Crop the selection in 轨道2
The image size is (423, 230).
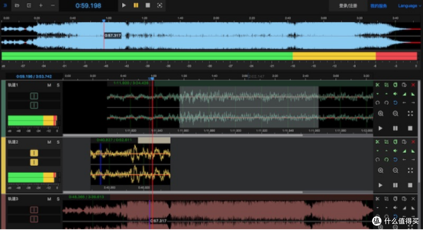click(386, 142)
